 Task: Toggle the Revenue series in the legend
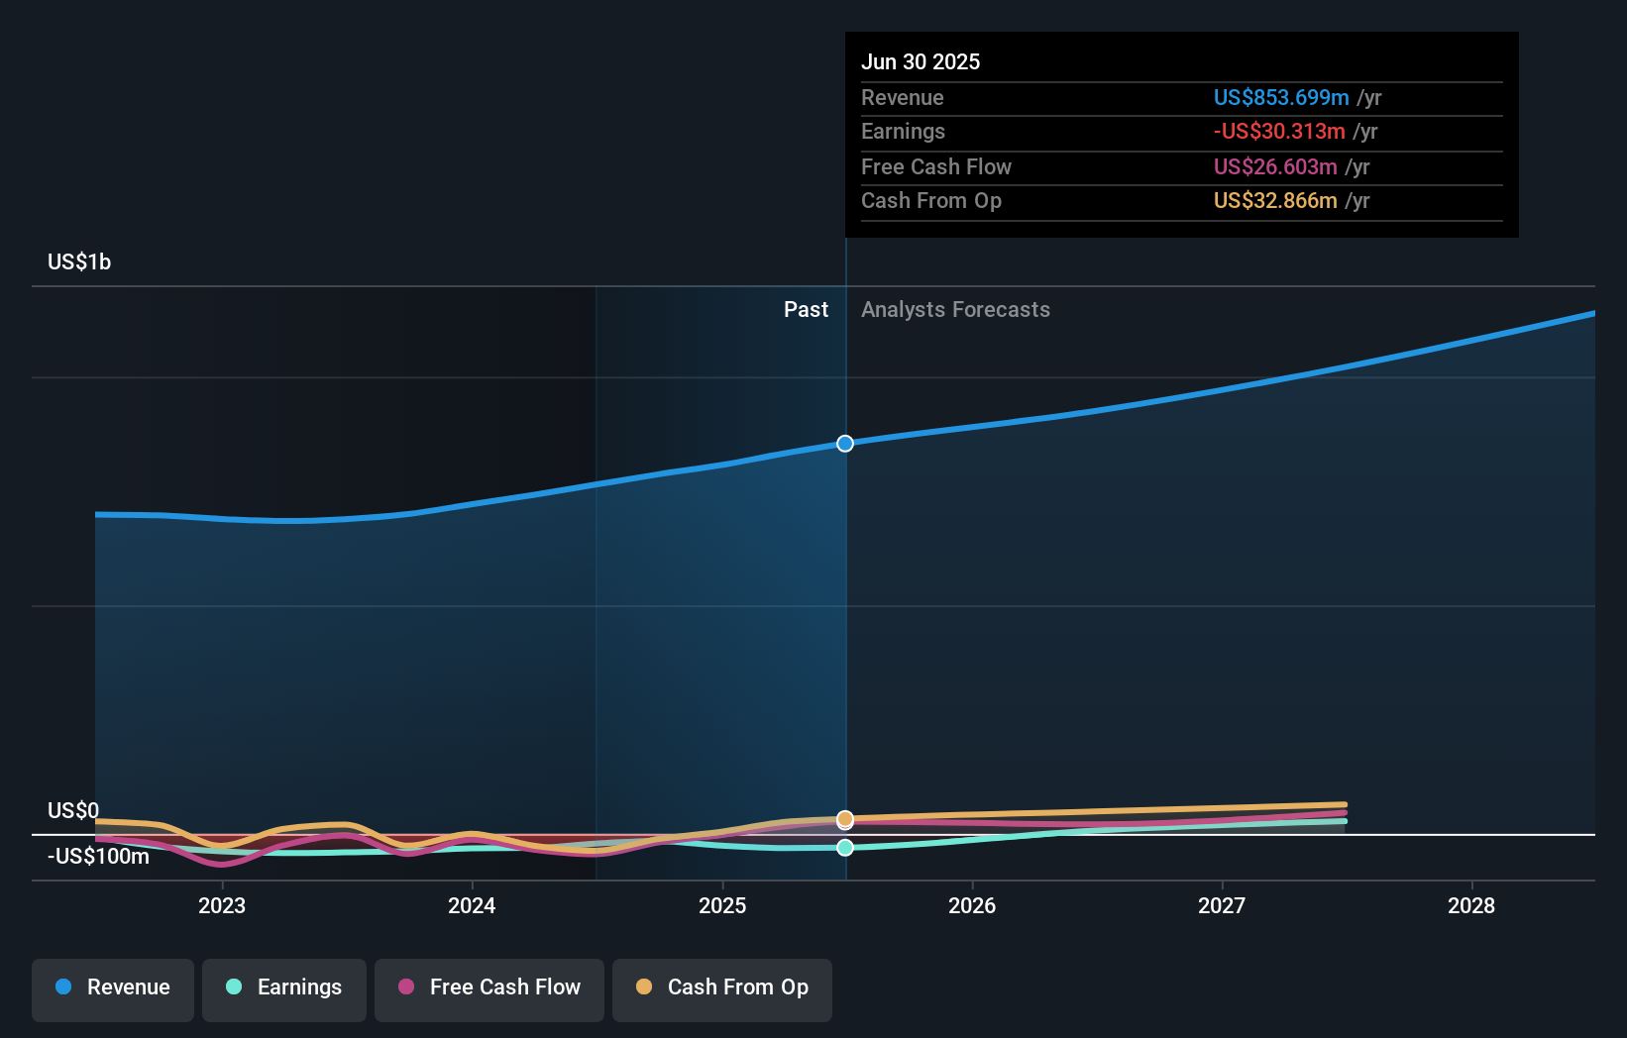coord(113,989)
